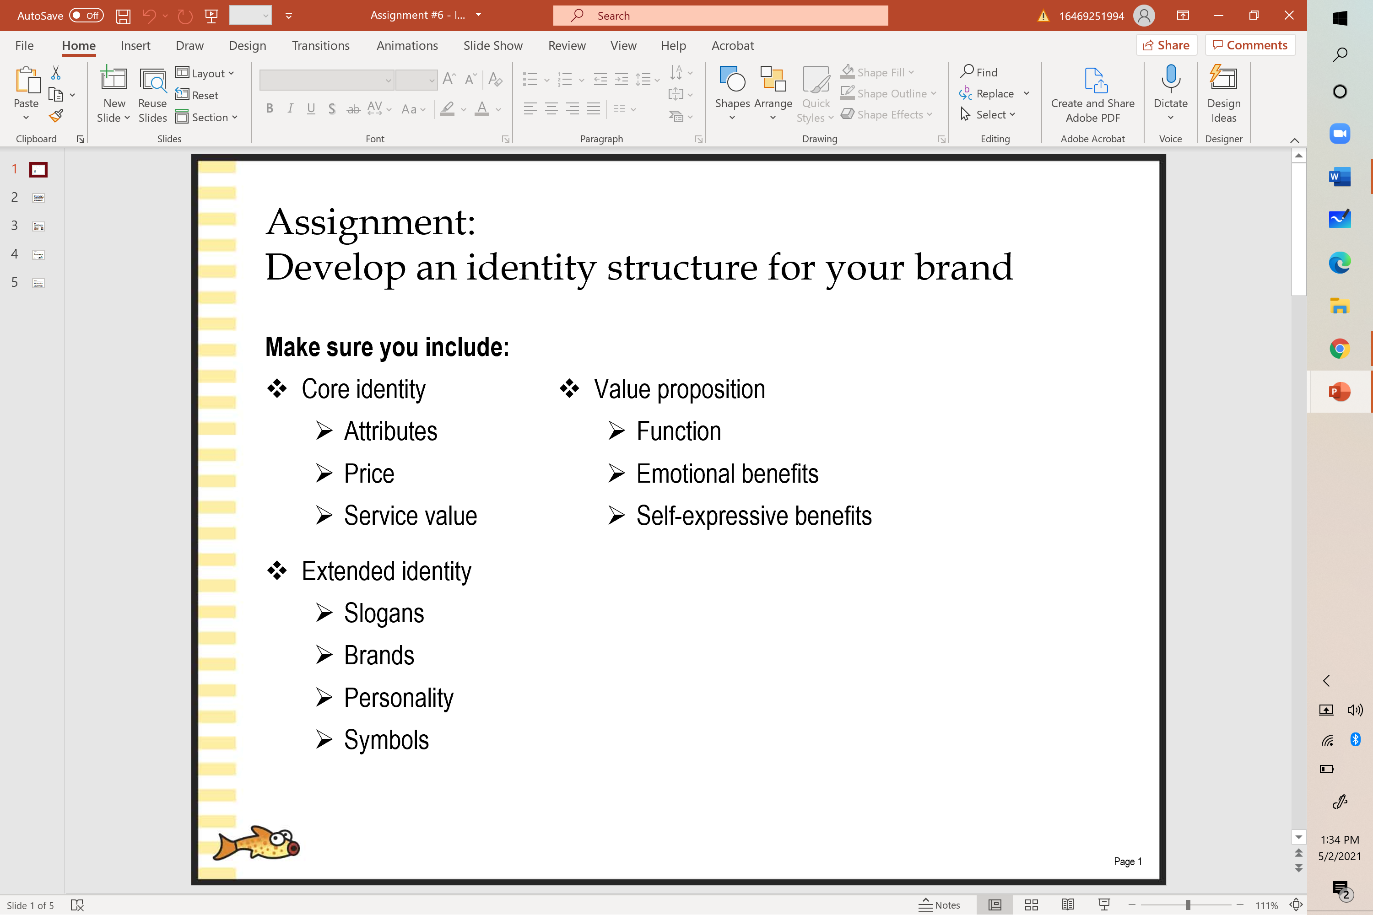Expand the Section dropdown

207,117
